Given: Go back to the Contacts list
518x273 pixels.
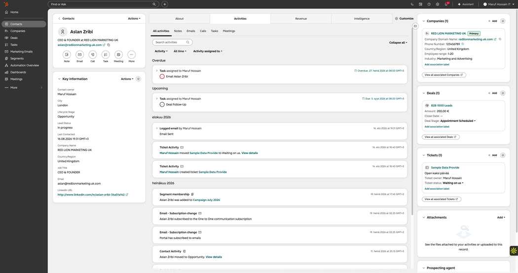Looking at the screenshot, I should click(x=67, y=18).
